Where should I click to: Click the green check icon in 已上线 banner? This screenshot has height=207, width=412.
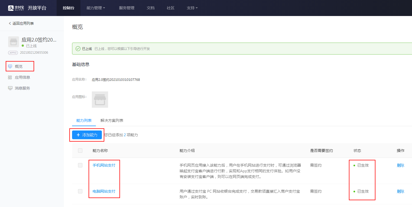[78, 49]
